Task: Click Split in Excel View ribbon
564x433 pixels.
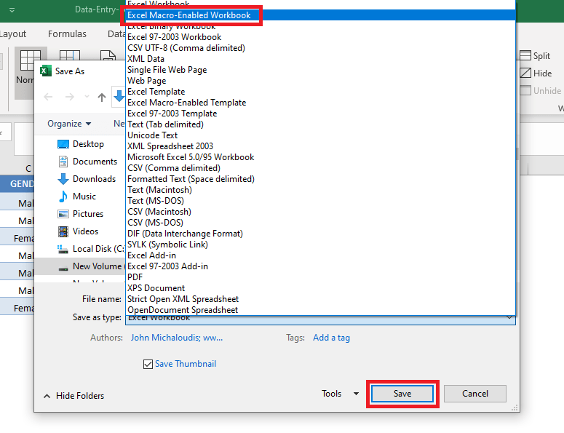Action: pyautogui.click(x=535, y=56)
